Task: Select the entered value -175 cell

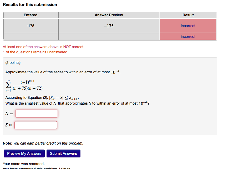Action: point(30,25)
